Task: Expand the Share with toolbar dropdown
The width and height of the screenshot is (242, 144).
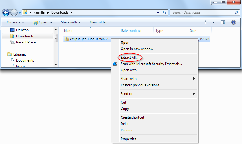Action: coord(71,22)
